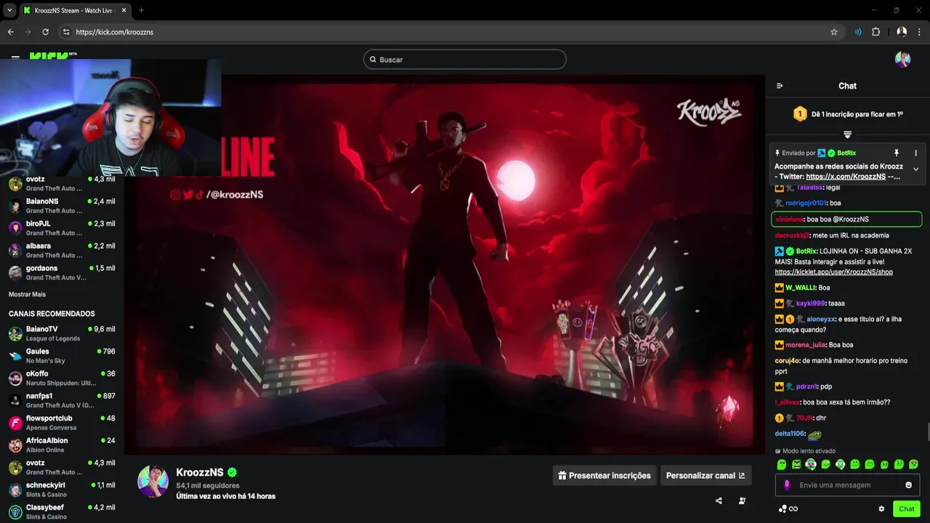Click the Chrome profile avatar icon
This screenshot has height=523, width=930.
click(x=902, y=32)
